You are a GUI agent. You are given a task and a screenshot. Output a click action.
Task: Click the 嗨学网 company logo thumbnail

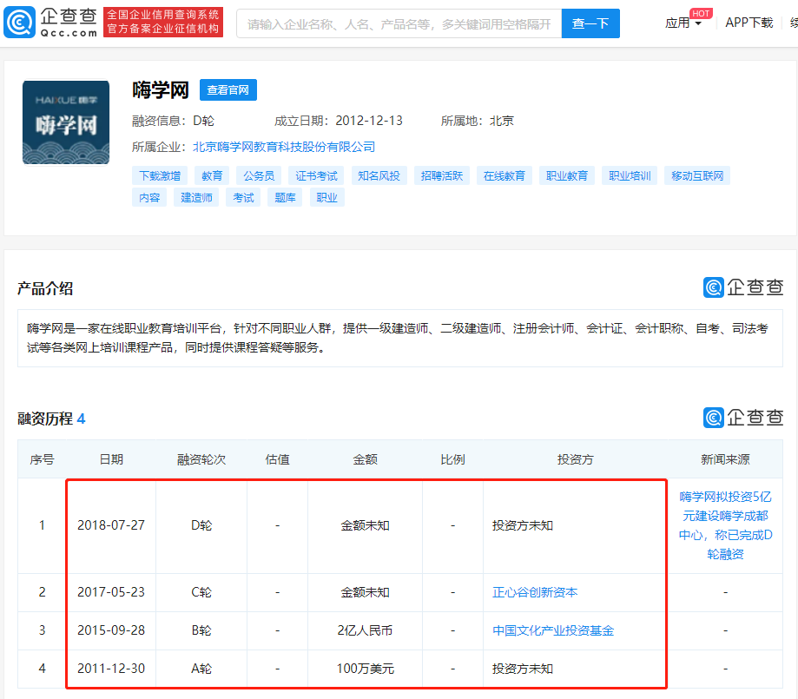pyautogui.click(x=66, y=122)
